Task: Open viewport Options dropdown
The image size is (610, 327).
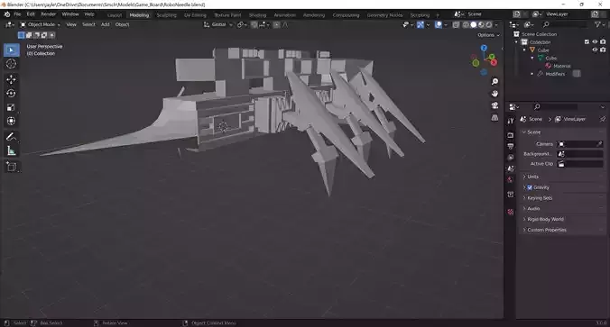Action: pos(488,35)
